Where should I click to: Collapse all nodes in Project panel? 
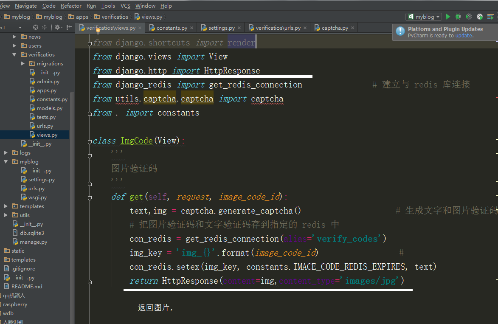coord(45,27)
